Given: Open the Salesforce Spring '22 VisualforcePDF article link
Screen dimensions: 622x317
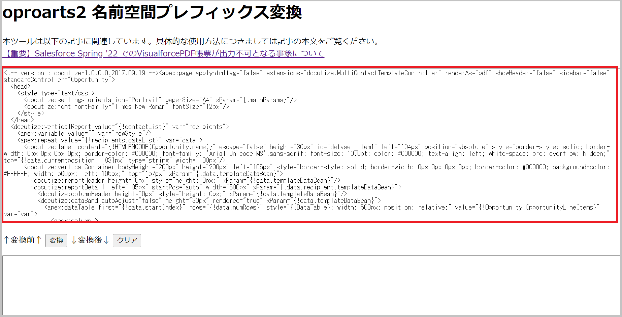Looking at the screenshot, I should [x=163, y=53].
